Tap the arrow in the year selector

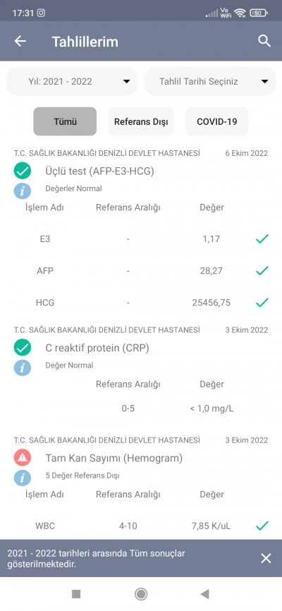click(x=126, y=81)
